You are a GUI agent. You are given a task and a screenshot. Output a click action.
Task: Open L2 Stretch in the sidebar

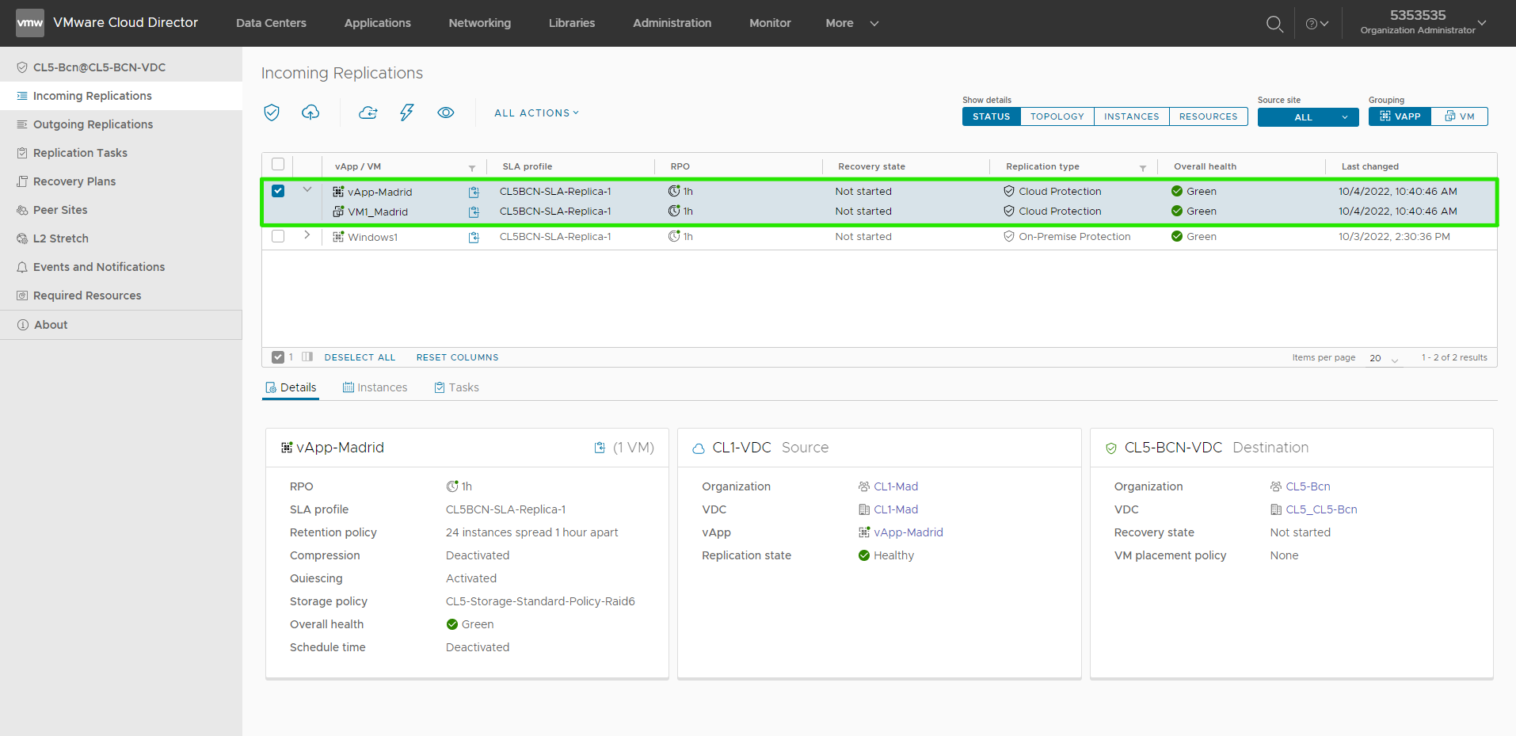point(121,238)
